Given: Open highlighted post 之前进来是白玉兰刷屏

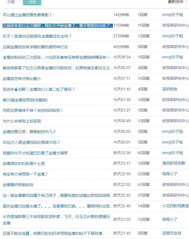Looking at the screenshot, I should [x=58, y=26].
